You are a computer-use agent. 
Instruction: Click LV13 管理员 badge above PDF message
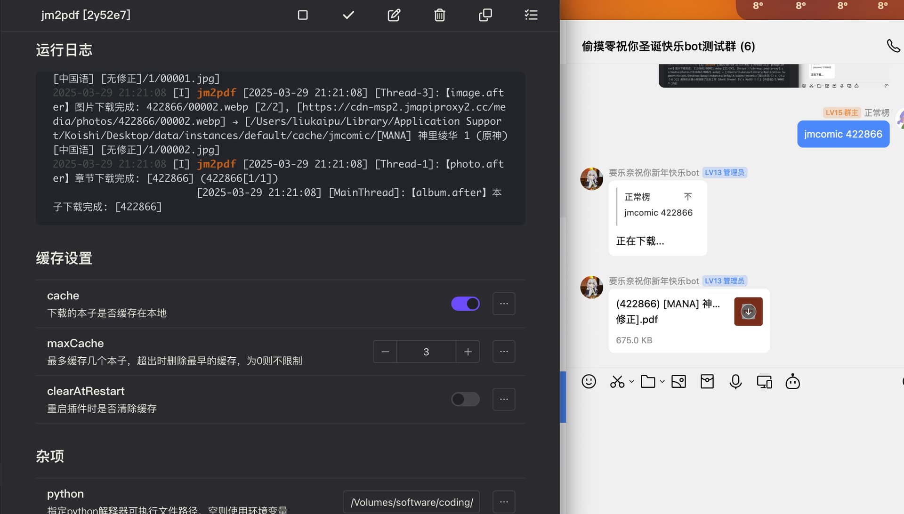point(725,281)
